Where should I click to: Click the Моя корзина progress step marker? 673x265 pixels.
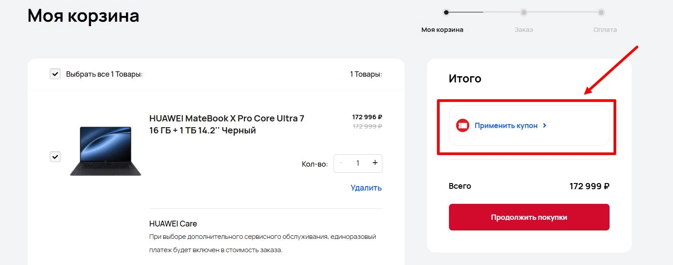click(445, 12)
